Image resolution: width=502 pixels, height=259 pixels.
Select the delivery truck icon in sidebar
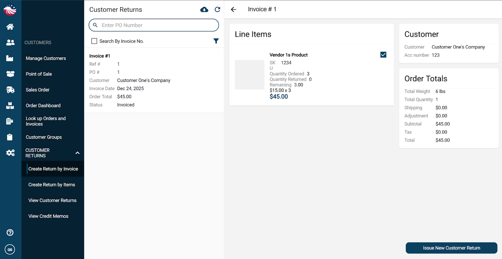coord(10,90)
